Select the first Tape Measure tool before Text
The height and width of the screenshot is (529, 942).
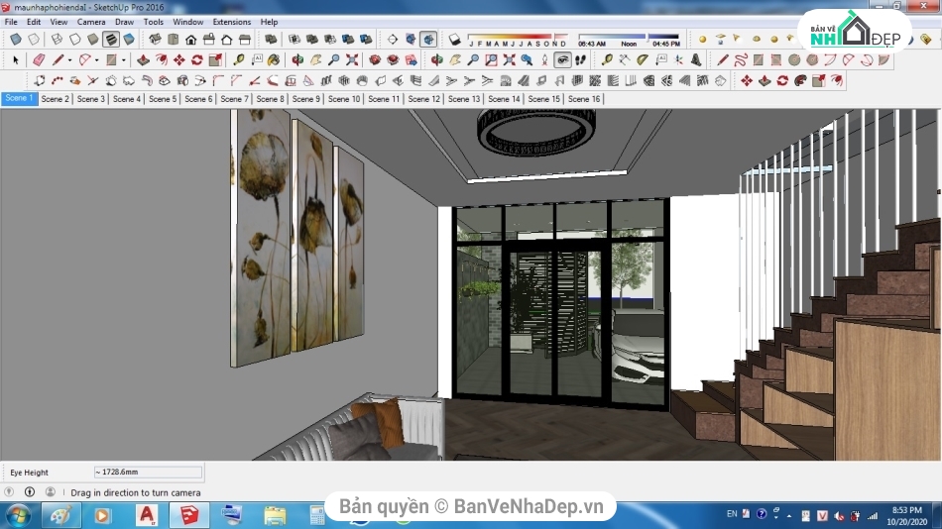coord(239,60)
